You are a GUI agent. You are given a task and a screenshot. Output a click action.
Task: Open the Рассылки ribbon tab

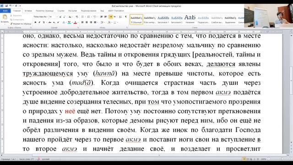point(73,11)
